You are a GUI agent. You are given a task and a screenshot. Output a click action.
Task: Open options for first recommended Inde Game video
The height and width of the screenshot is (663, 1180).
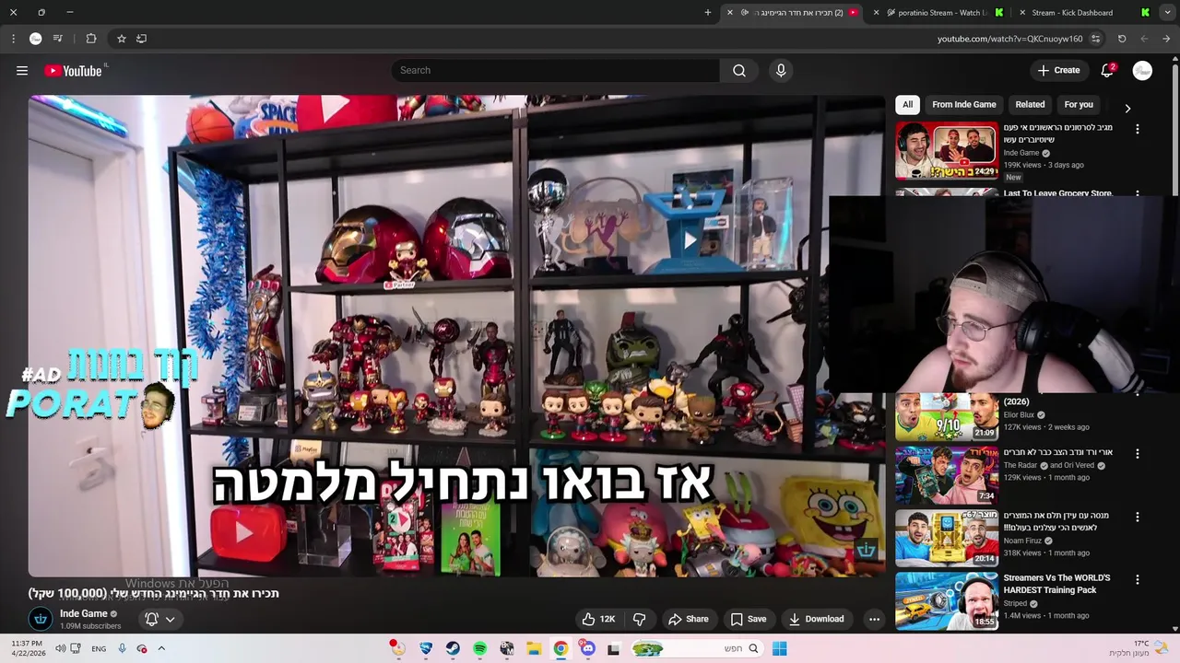[x=1138, y=129]
